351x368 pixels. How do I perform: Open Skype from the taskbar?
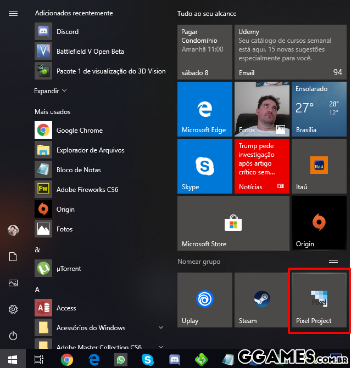148,360
